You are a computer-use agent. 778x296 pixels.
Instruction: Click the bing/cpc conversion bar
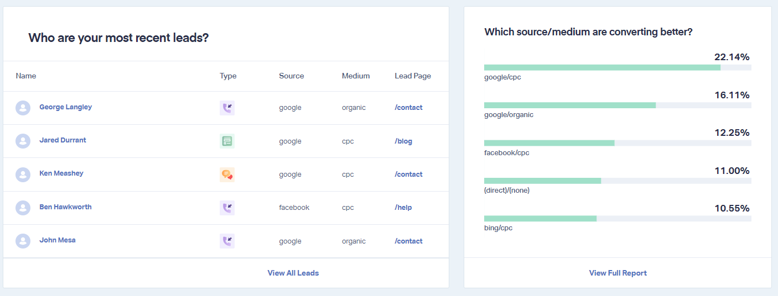pyautogui.click(x=618, y=218)
